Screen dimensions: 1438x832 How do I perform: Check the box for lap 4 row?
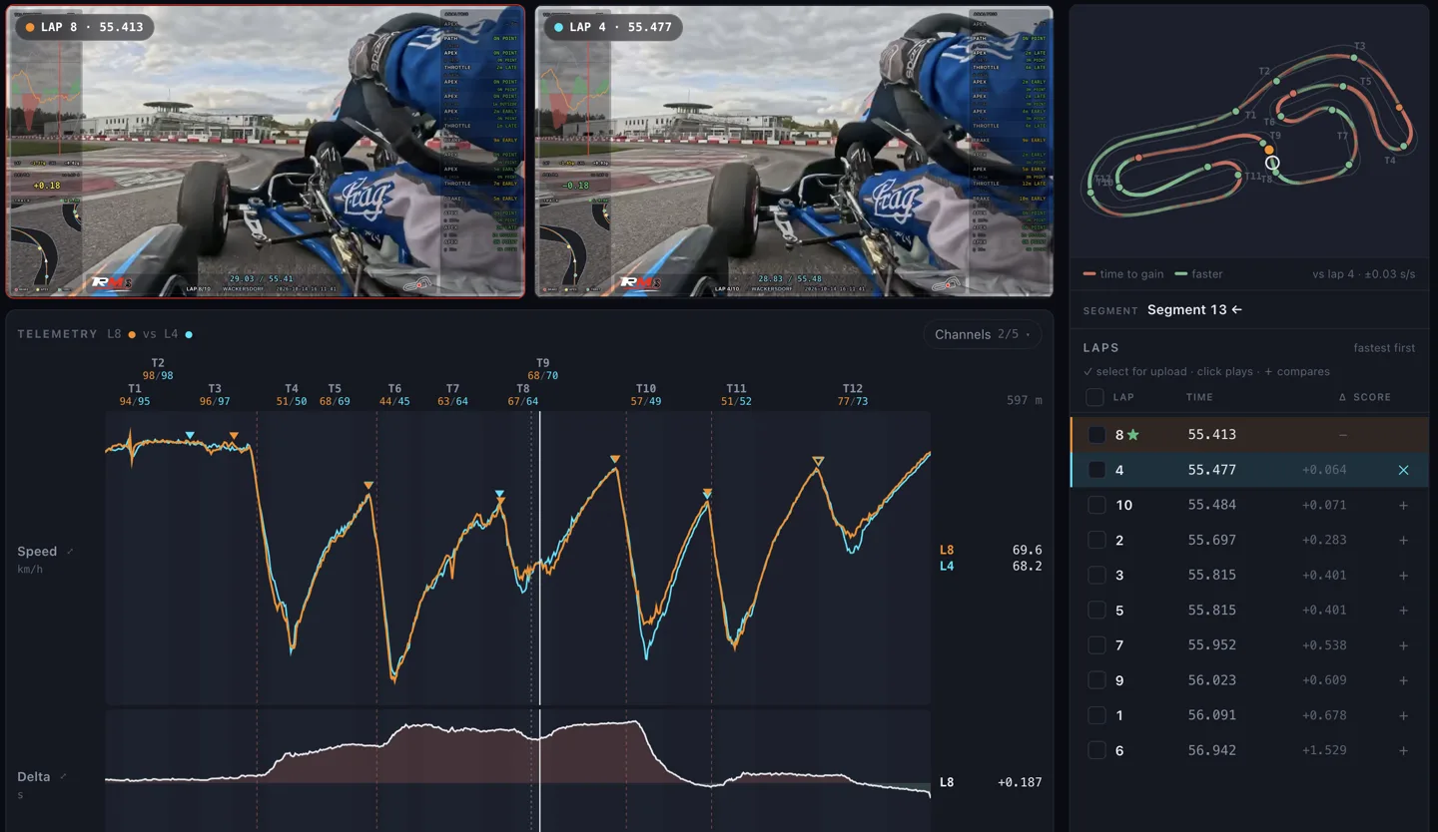point(1096,470)
